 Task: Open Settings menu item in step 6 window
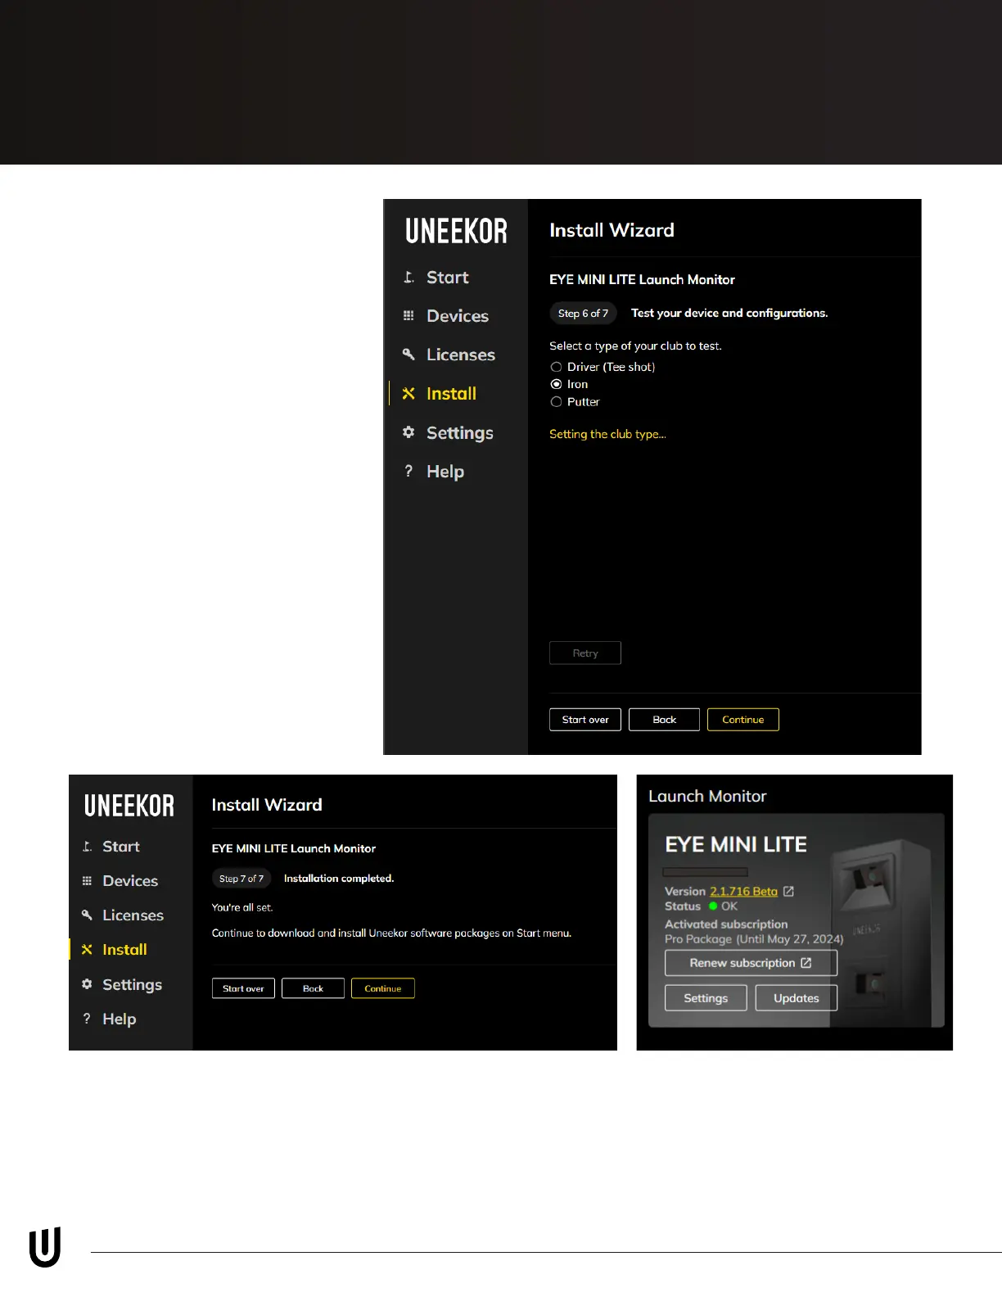[x=460, y=433]
